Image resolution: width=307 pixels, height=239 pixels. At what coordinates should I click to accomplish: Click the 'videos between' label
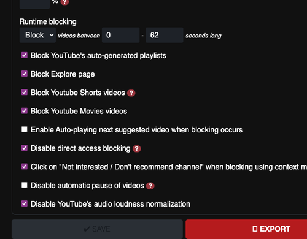tap(79, 36)
